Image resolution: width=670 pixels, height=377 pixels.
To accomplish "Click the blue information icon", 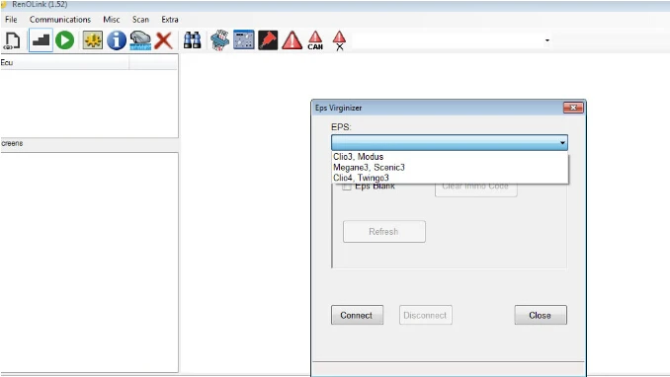I will [117, 40].
